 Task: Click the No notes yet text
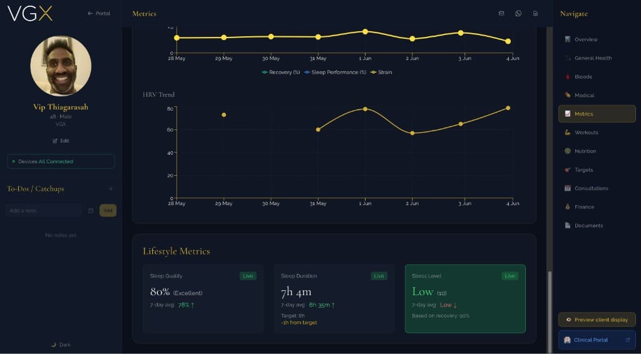(61, 235)
